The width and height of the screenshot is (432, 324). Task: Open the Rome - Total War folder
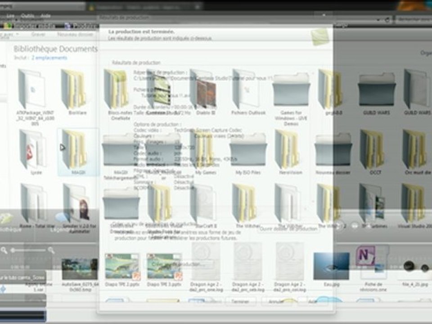tap(36, 206)
